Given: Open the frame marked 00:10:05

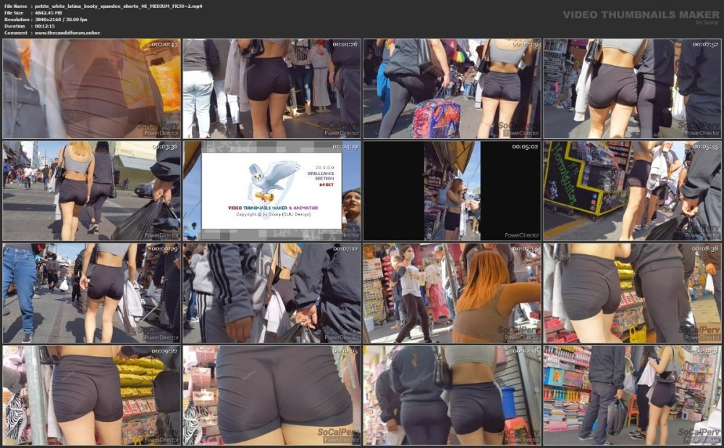Looking at the screenshot, I should pos(271,396).
